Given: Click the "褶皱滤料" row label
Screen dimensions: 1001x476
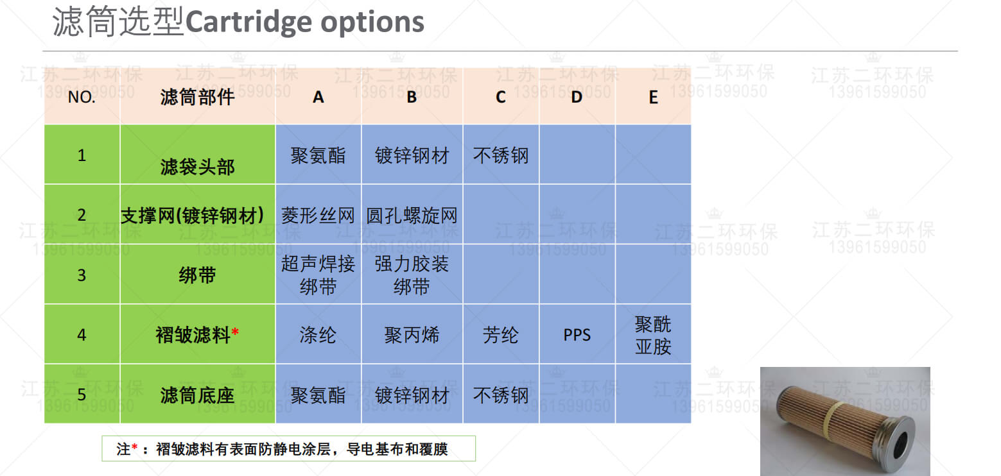Looking at the screenshot, I should 196,334.
